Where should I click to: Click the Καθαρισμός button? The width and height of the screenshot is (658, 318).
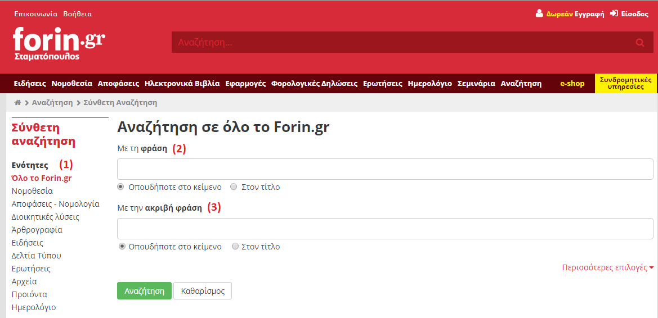[203, 291]
